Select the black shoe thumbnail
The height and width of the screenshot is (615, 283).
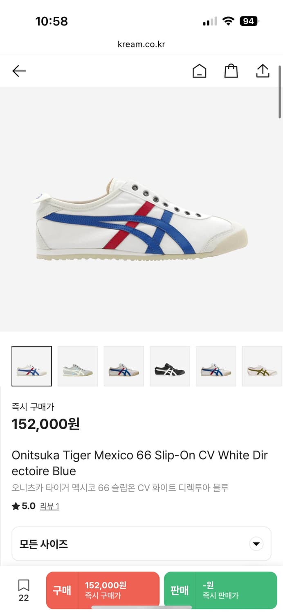170,366
